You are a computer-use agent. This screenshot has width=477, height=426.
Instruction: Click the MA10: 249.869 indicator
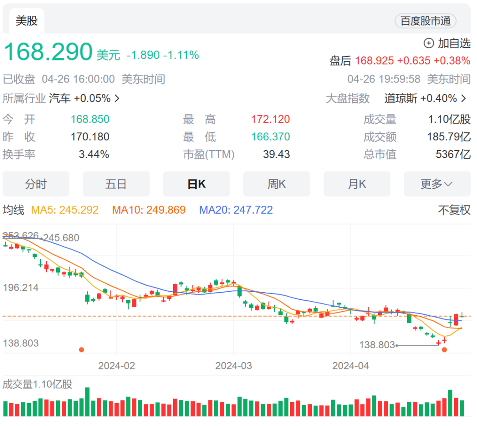click(149, 210)
